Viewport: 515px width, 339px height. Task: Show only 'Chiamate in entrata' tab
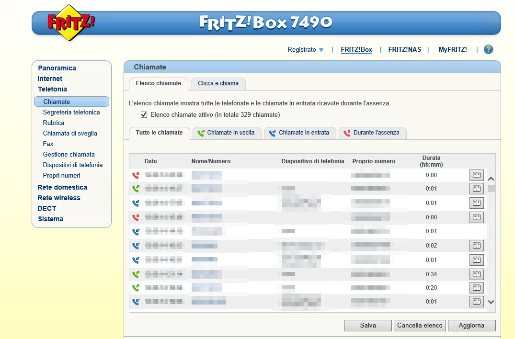click(x=300, y=133)
